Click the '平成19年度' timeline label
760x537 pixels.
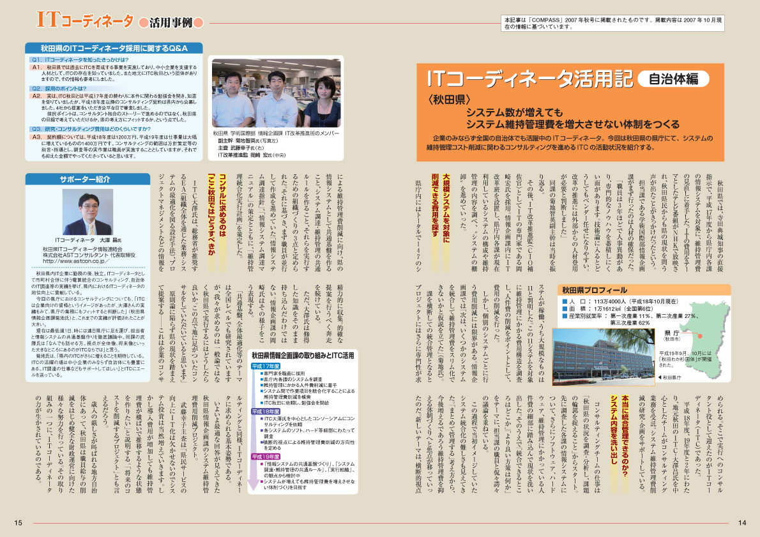266,457
